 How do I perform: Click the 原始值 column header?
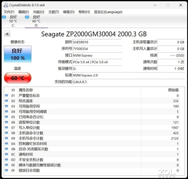coord(173,90)
